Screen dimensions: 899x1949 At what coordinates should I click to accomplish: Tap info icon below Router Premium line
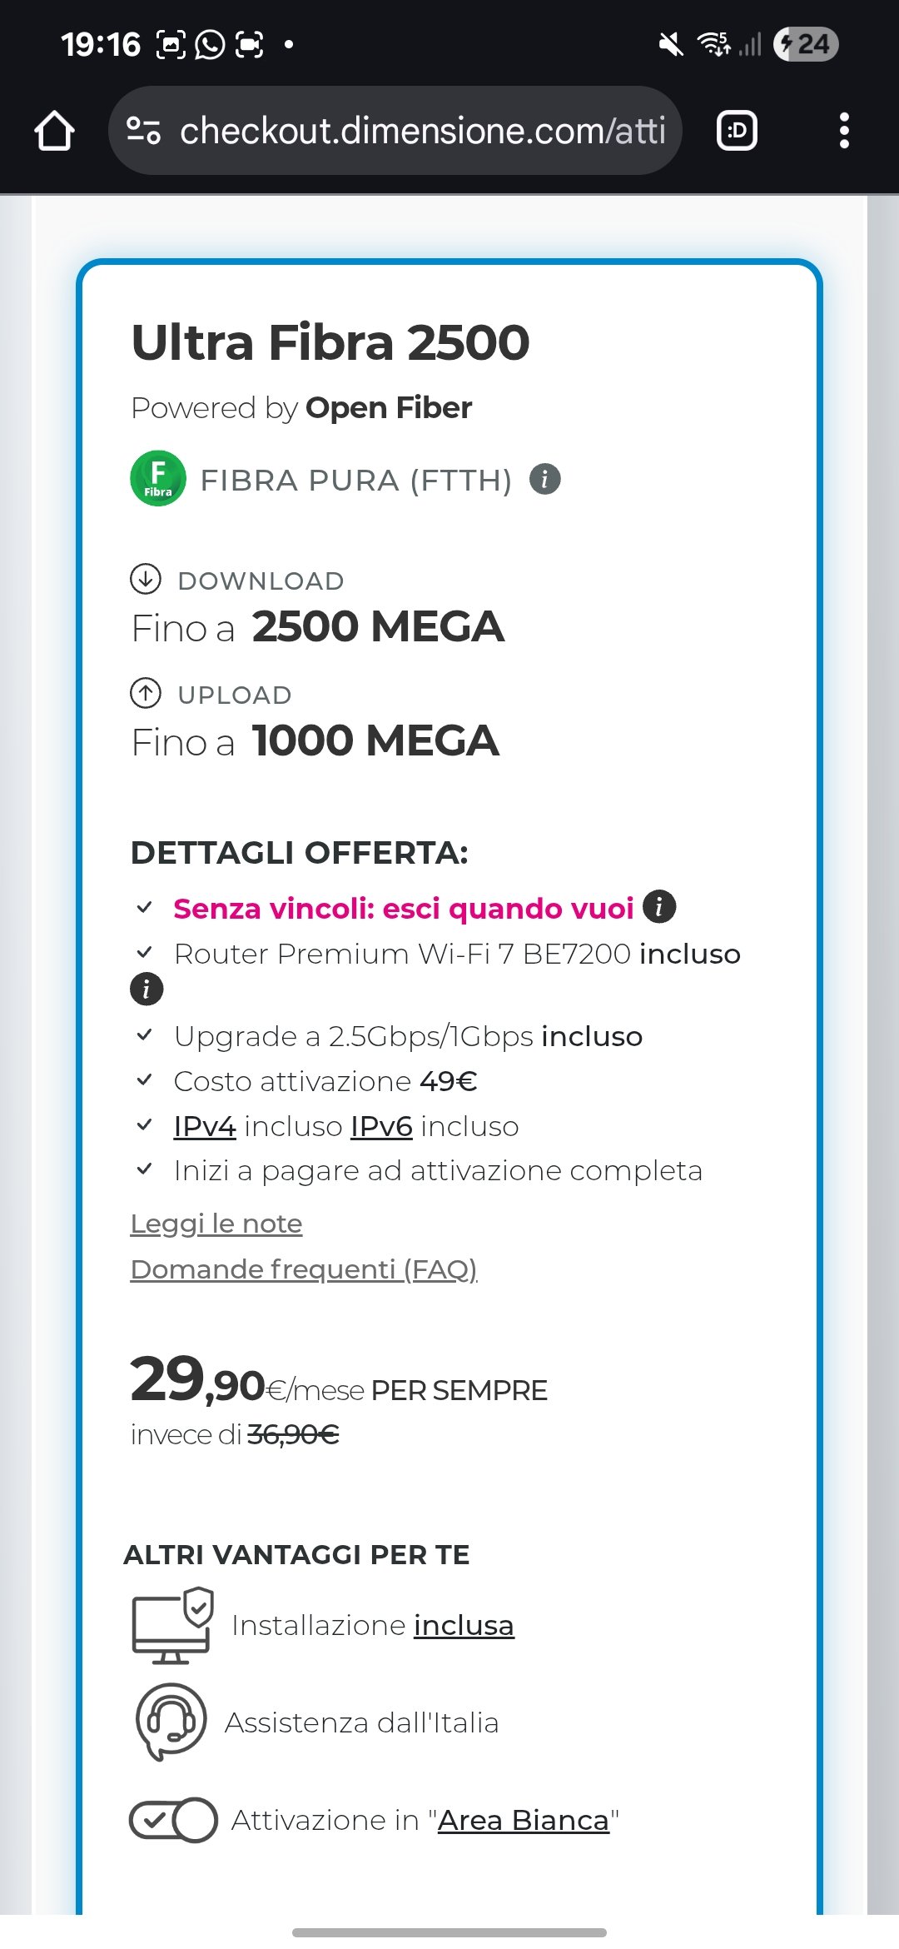point(147,989)
